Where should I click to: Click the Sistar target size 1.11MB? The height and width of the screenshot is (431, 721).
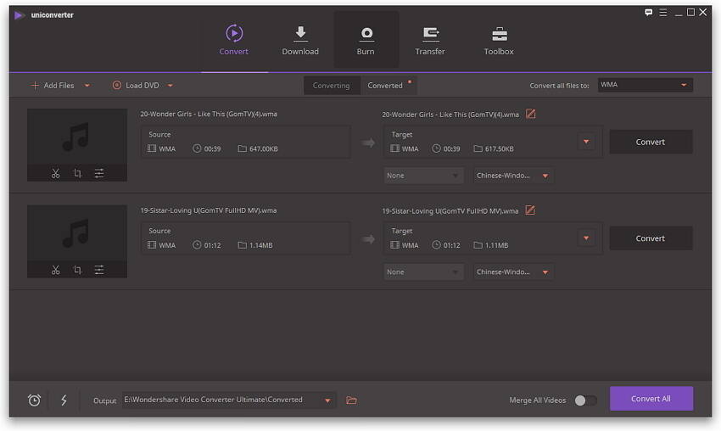pos(496,246)
